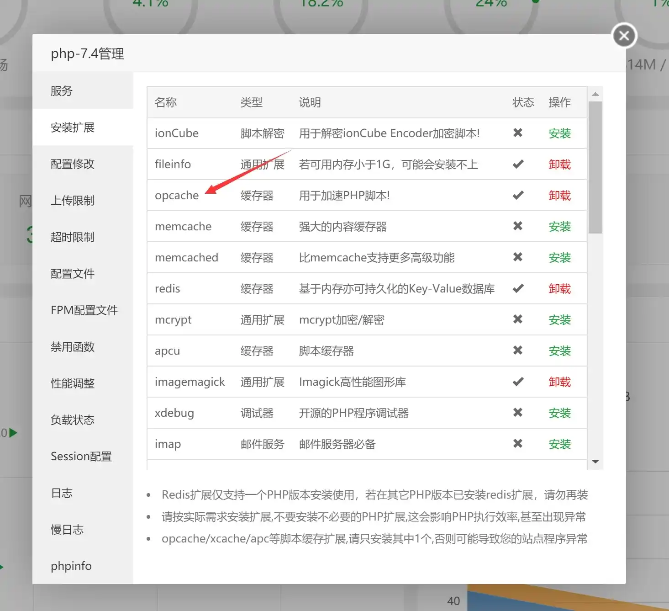Open the 上传限制 settings
The width and height of the screenshot is (669, 611).
point(72,201)
